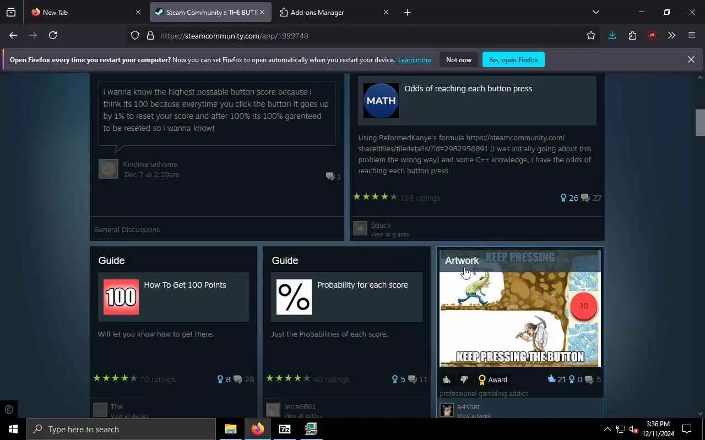Open General Discussions link
Image resolution: width=705 pixels, height=440 pixels.
coord(127,229)
